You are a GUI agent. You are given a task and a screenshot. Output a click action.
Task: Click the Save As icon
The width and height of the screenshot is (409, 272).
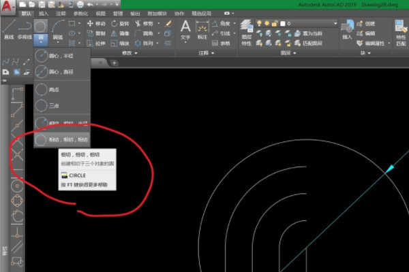51,5
